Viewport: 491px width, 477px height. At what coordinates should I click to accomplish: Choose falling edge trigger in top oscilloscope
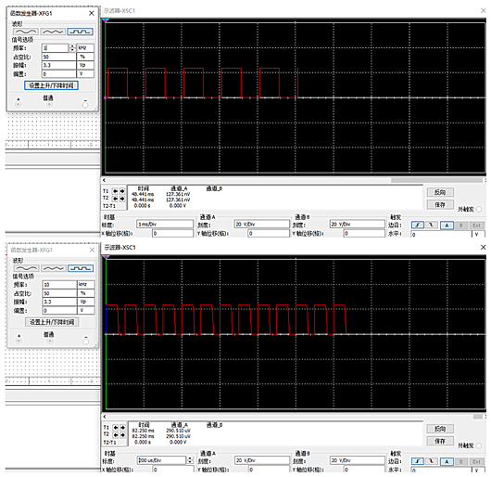(x=432, y=226)
